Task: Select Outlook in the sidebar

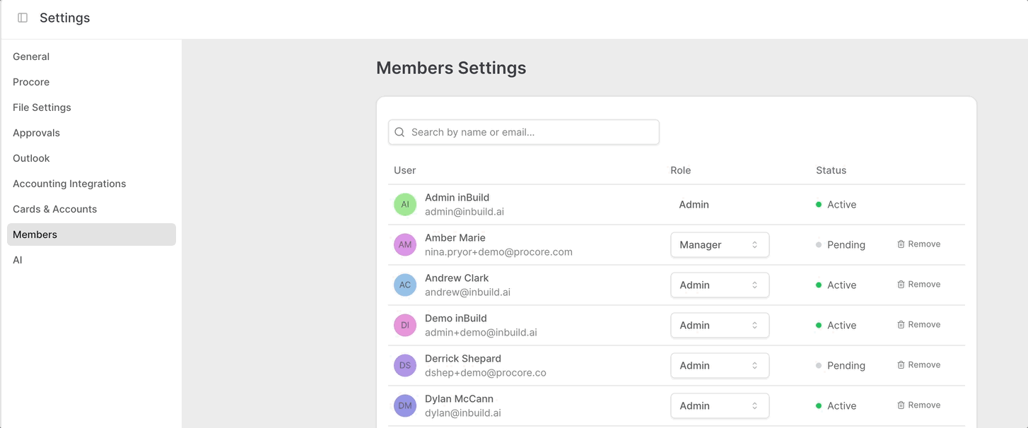Action: tap(91, 158)
